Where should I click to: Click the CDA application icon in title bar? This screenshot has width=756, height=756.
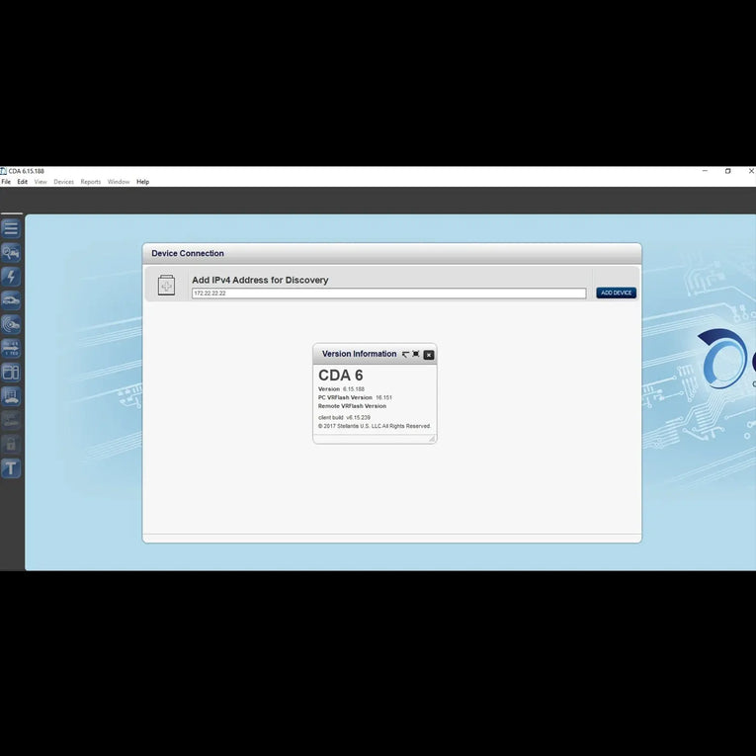click(x=3, y=171)
